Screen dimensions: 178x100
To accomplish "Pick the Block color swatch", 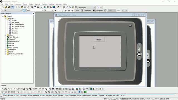I will (82, 11).
